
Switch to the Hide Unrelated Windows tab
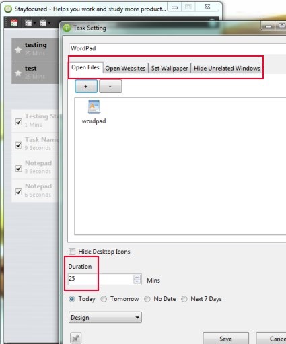point(227,68)
